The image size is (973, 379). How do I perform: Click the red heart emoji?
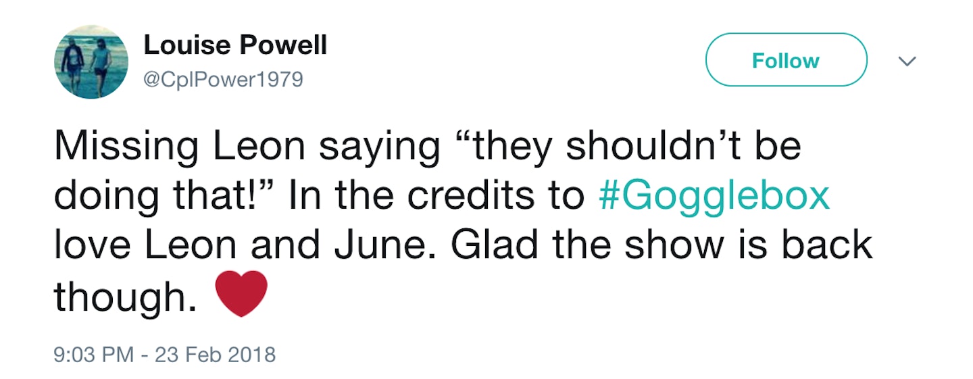[241, 295]
